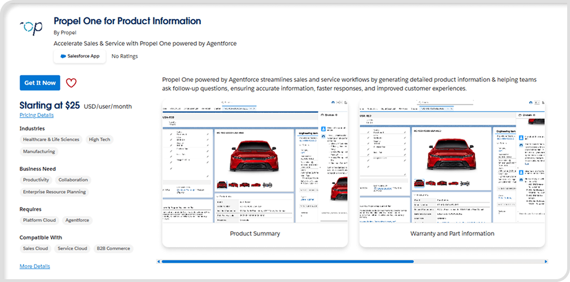
Task: Click scroll right arrow on carousel scrollbar
Action: [x=546, y=262]
